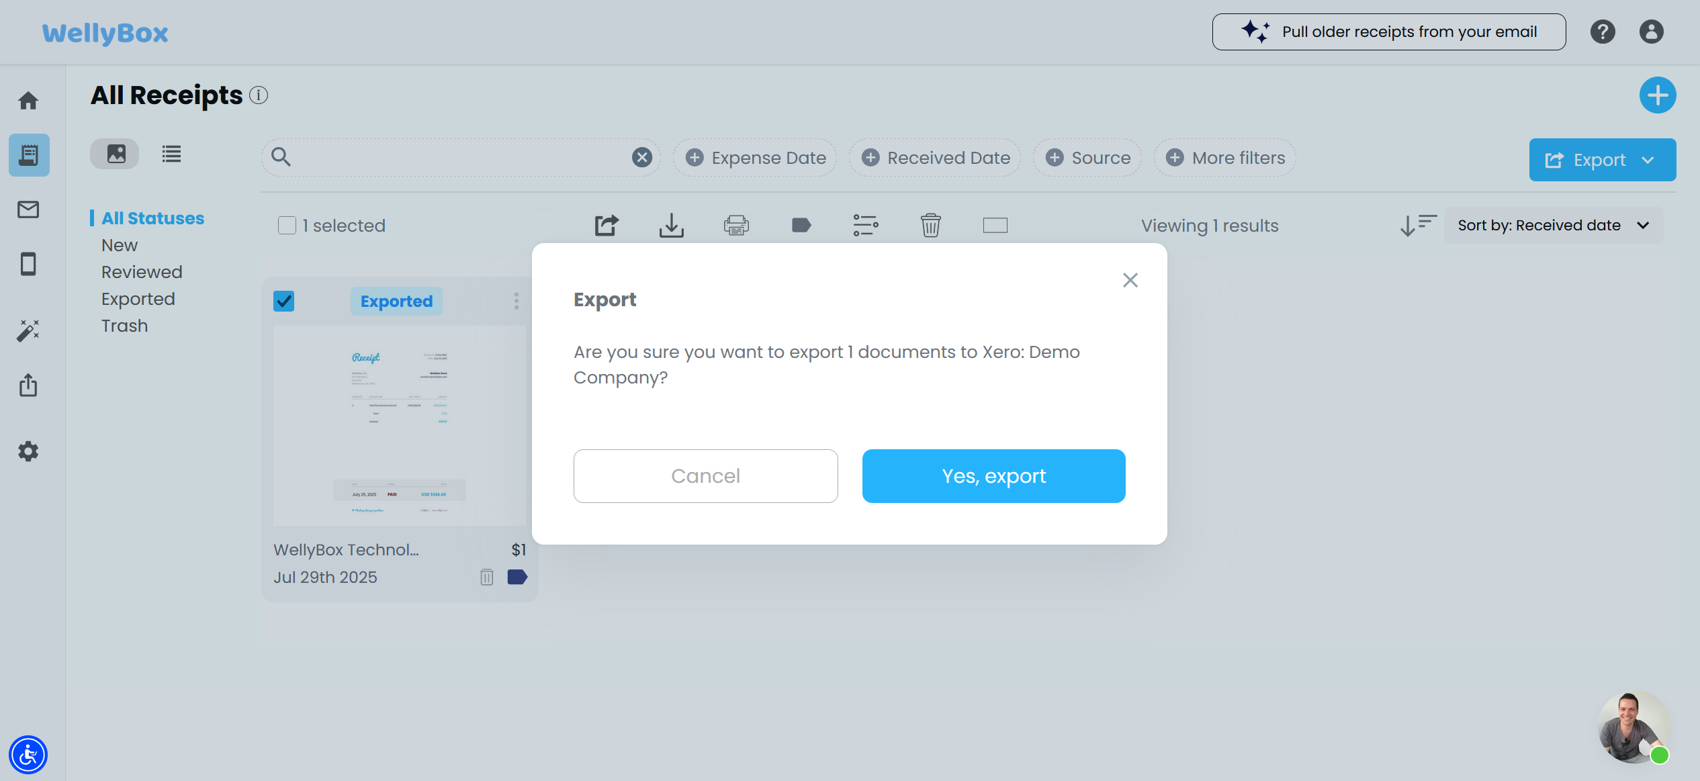Click the blue plus add receipt button

coord(1658,95)
